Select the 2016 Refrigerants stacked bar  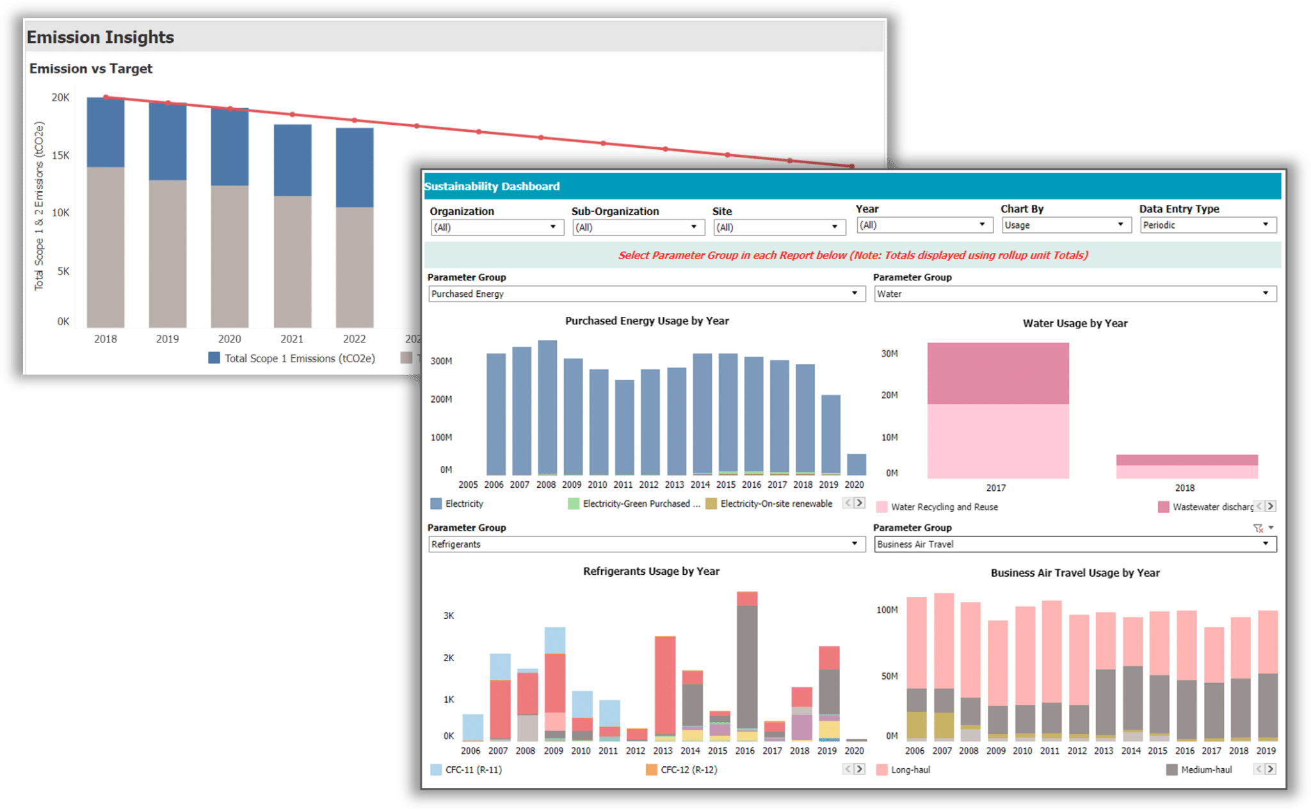click(x=747, y=666)
